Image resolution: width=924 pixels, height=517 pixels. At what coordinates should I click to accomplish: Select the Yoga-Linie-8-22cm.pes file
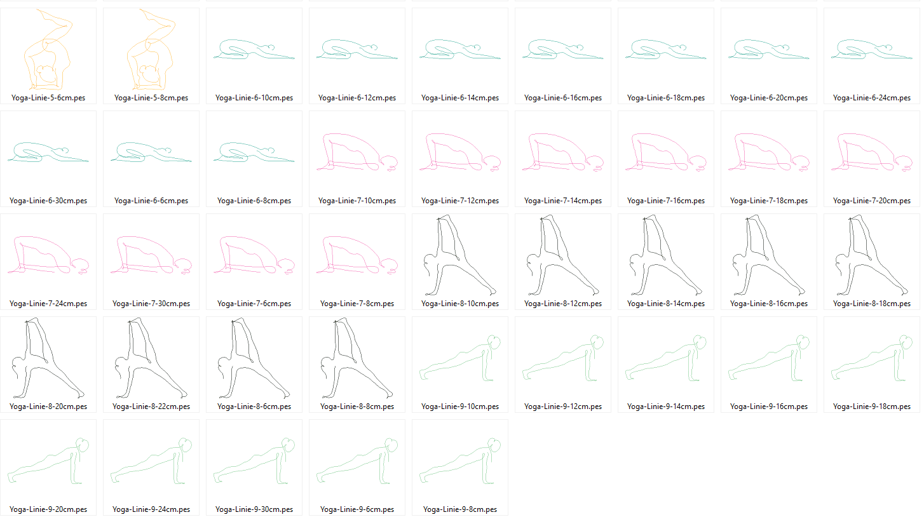pyautogui.click(x=151, y=365)
